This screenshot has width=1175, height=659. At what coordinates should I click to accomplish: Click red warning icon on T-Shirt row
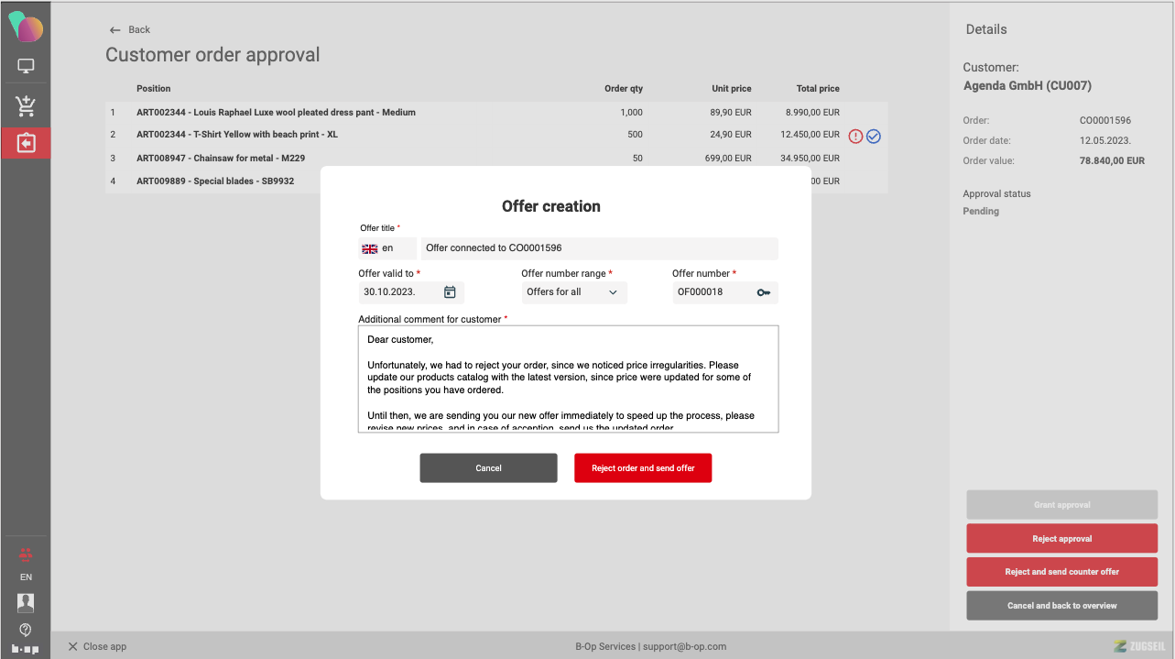855,136
